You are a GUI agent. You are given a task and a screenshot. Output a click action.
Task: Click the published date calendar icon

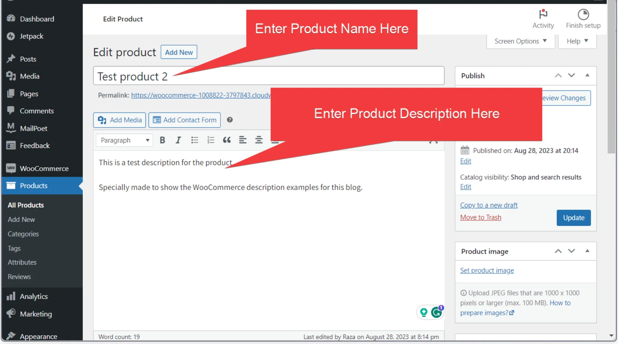click(x=465, y=150)
